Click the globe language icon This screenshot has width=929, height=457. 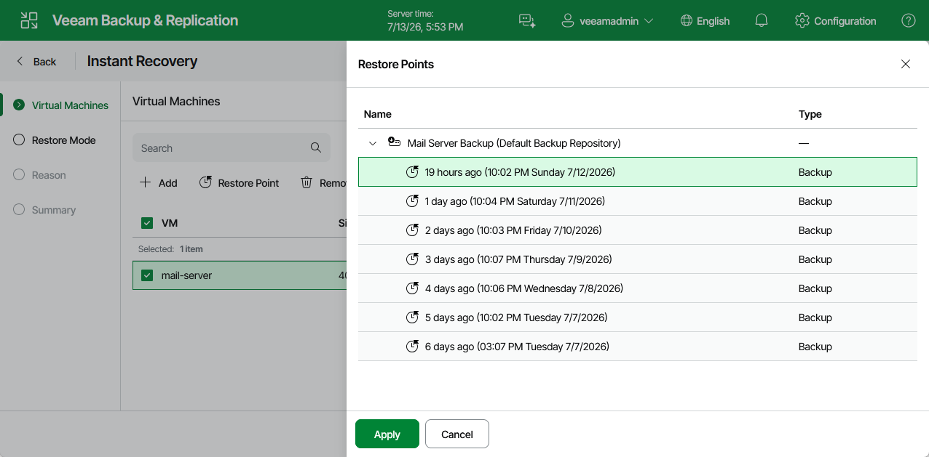[x=686, y=21]
